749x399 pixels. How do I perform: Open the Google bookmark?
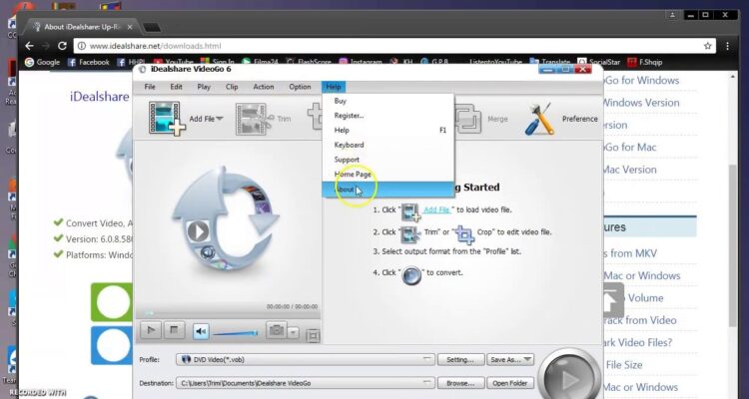(x=42, y=62)
